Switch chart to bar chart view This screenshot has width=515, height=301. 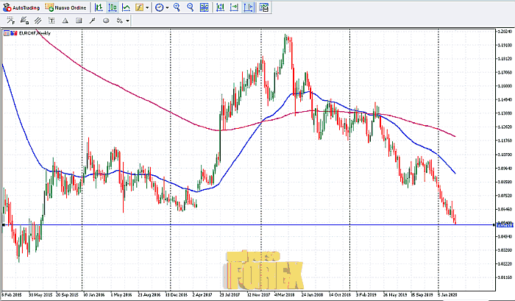click(x=99, y=7)
